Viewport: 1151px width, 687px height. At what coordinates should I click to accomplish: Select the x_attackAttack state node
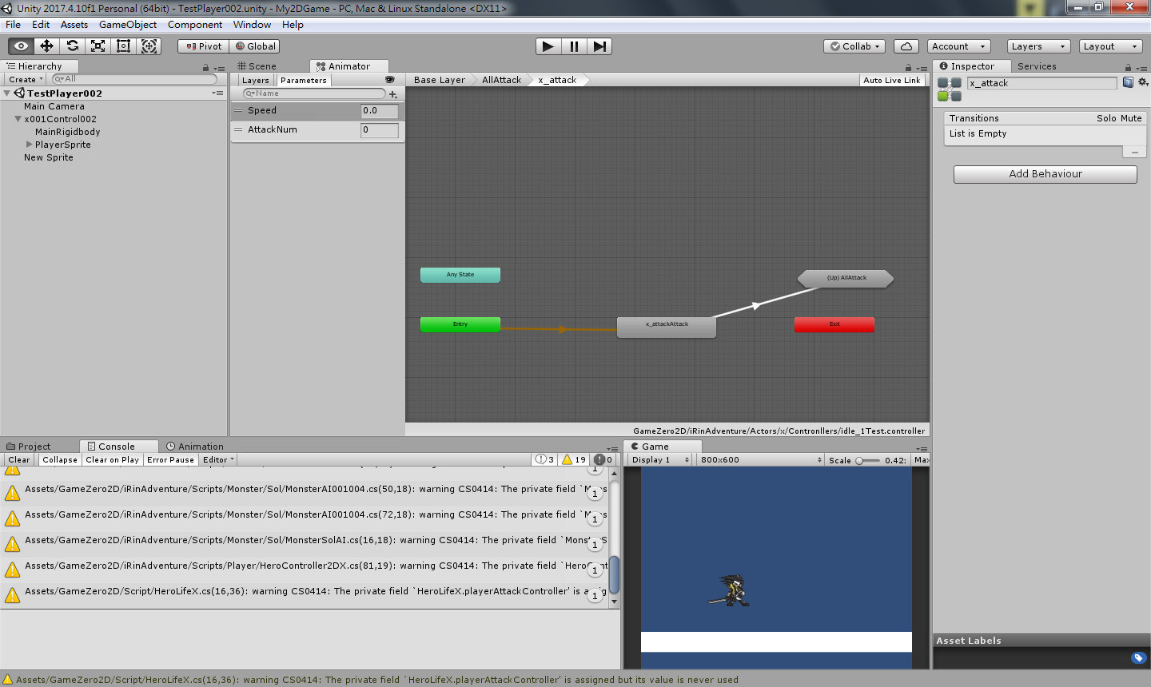point(667,327)
